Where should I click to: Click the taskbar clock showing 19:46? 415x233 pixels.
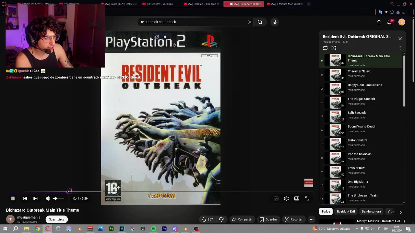(x=396, y=229)
